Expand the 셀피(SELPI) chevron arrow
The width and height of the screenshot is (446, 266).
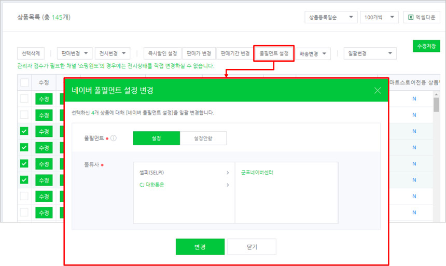(x=228, y=173)
